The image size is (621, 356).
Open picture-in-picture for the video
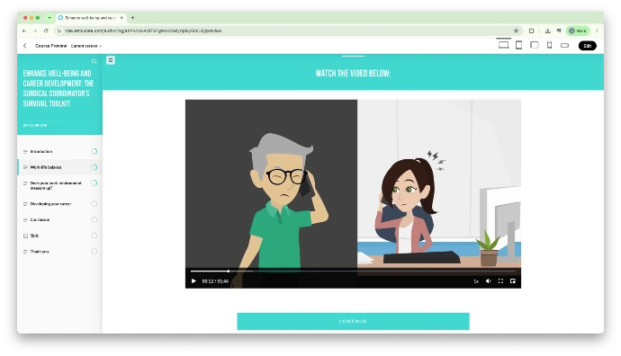[x=513, y=280]
